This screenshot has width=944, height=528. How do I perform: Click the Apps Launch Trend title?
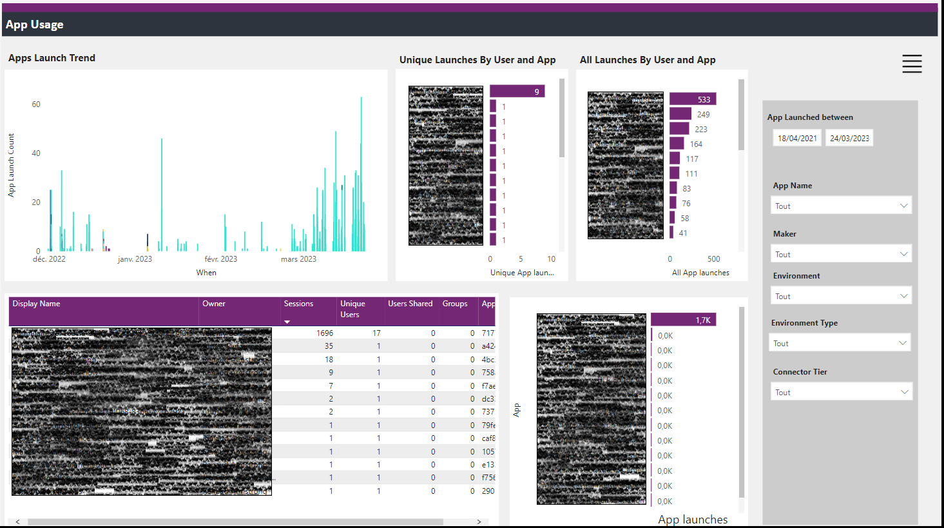52,58
